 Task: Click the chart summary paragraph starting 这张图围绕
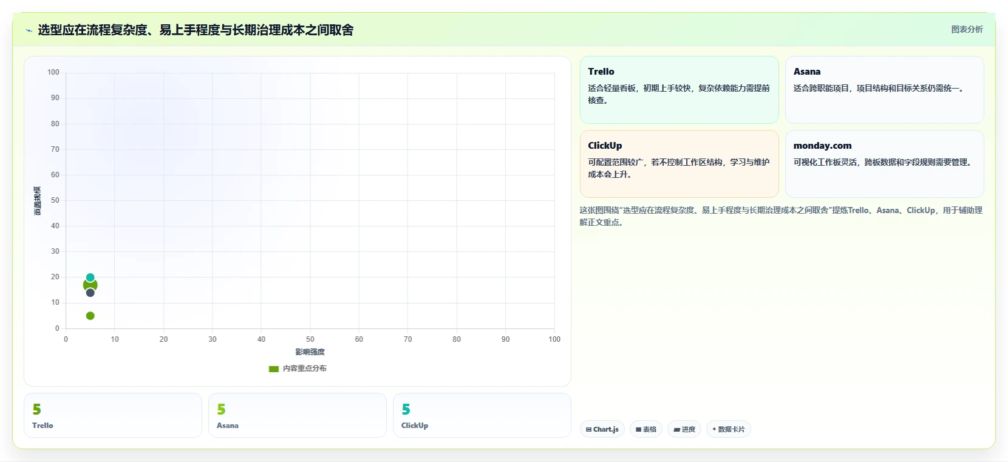pos(781,216)
